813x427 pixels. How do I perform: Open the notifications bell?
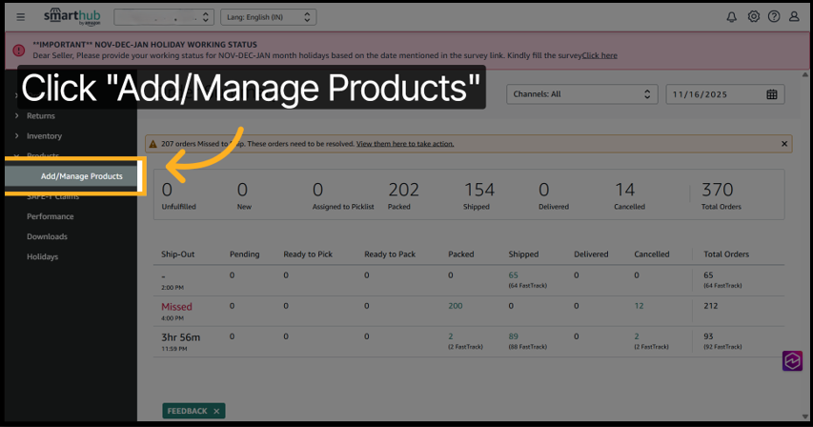(x=732, y=17)
